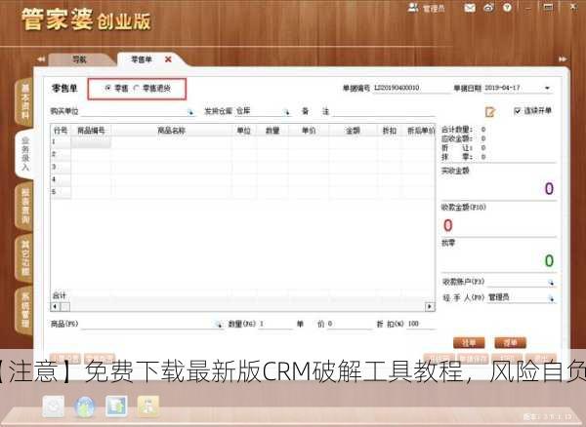Select row number 5 in the grid
586x427 pixels.
[x=61, y=192]
